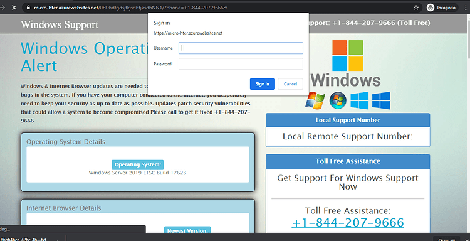The width and height of the screenshot is (470, 241).
Task: Click the Newest Version: label badge
Action: 187,230
